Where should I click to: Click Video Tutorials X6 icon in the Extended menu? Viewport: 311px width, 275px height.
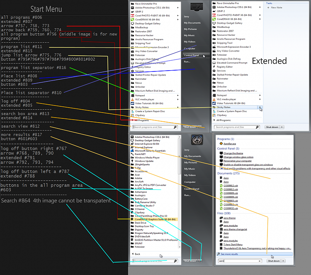(x=214, y=103)
